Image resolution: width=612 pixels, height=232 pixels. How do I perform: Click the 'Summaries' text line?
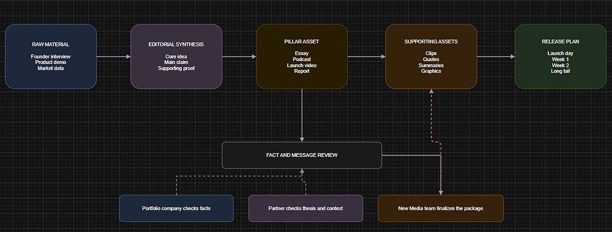pyautogui.click(x=431, y=65)
